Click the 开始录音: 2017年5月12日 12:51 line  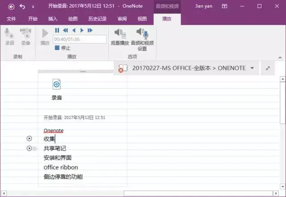75,117
